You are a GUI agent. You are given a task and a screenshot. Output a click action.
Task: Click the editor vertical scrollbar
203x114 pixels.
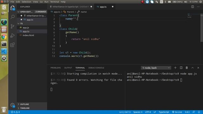tap(202, 28)
